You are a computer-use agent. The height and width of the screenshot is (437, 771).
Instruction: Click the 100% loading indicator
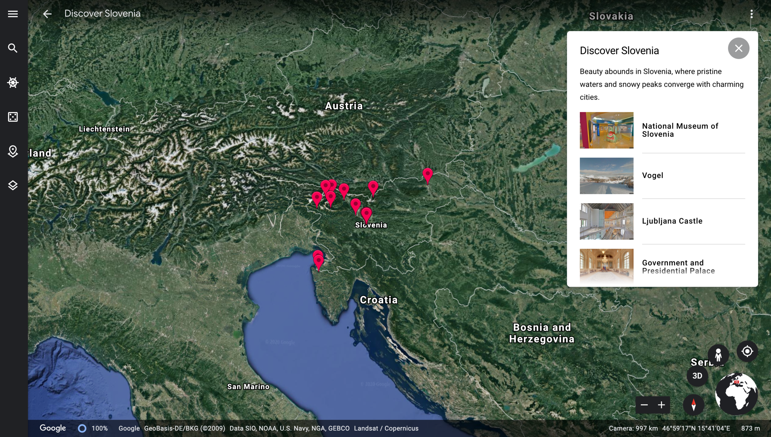pos(93,428)
